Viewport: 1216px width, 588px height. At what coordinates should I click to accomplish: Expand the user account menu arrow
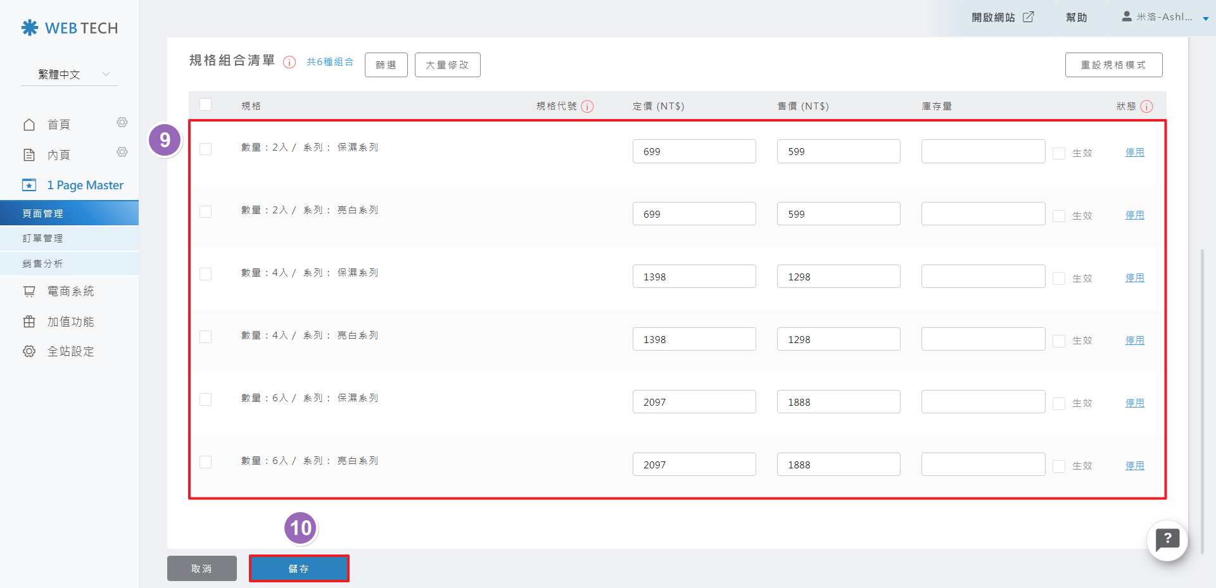(x=1205, y=18)
